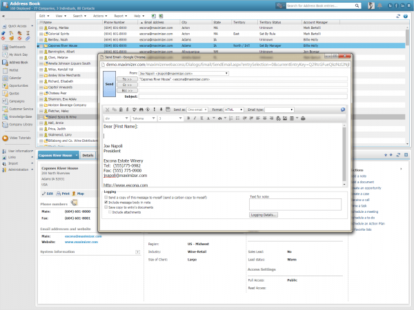This screenshot has height=310, width=414.
Task: Set high importance with the exclamation icon
Action: 154,110
